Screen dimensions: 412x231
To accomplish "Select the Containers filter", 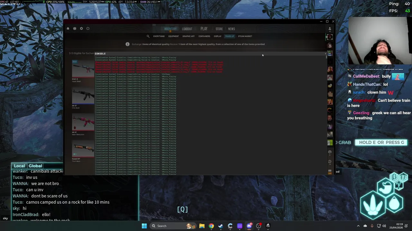I will (x=204, y=36).
